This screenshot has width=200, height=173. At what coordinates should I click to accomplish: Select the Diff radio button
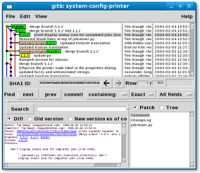coord(9,119)
